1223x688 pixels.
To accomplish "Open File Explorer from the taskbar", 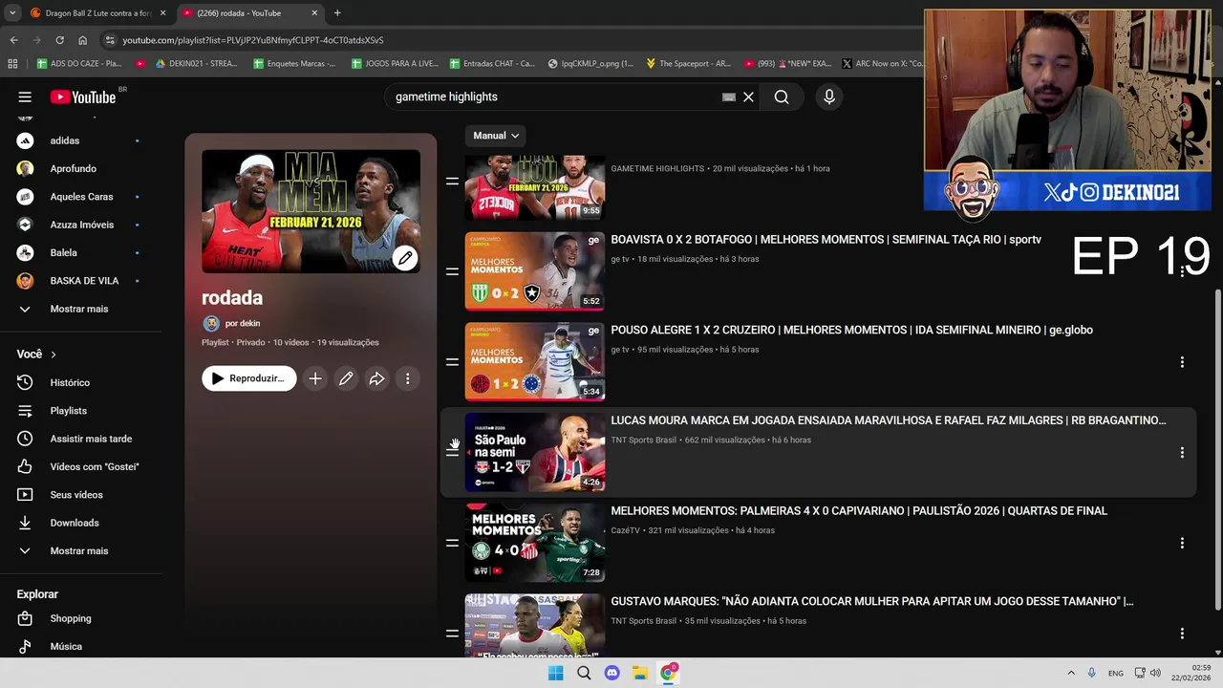I will click(x=640, y=673).
